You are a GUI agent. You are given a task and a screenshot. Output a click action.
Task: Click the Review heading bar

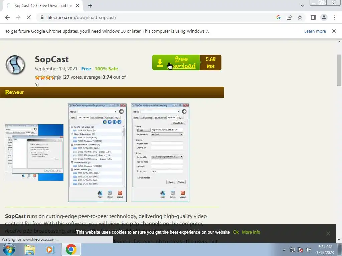pyautogui.click(x=112, y=92)
